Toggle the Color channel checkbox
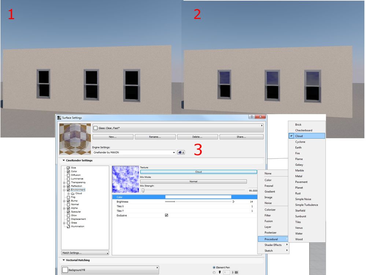366x275 pixels. tap(69, 171)
